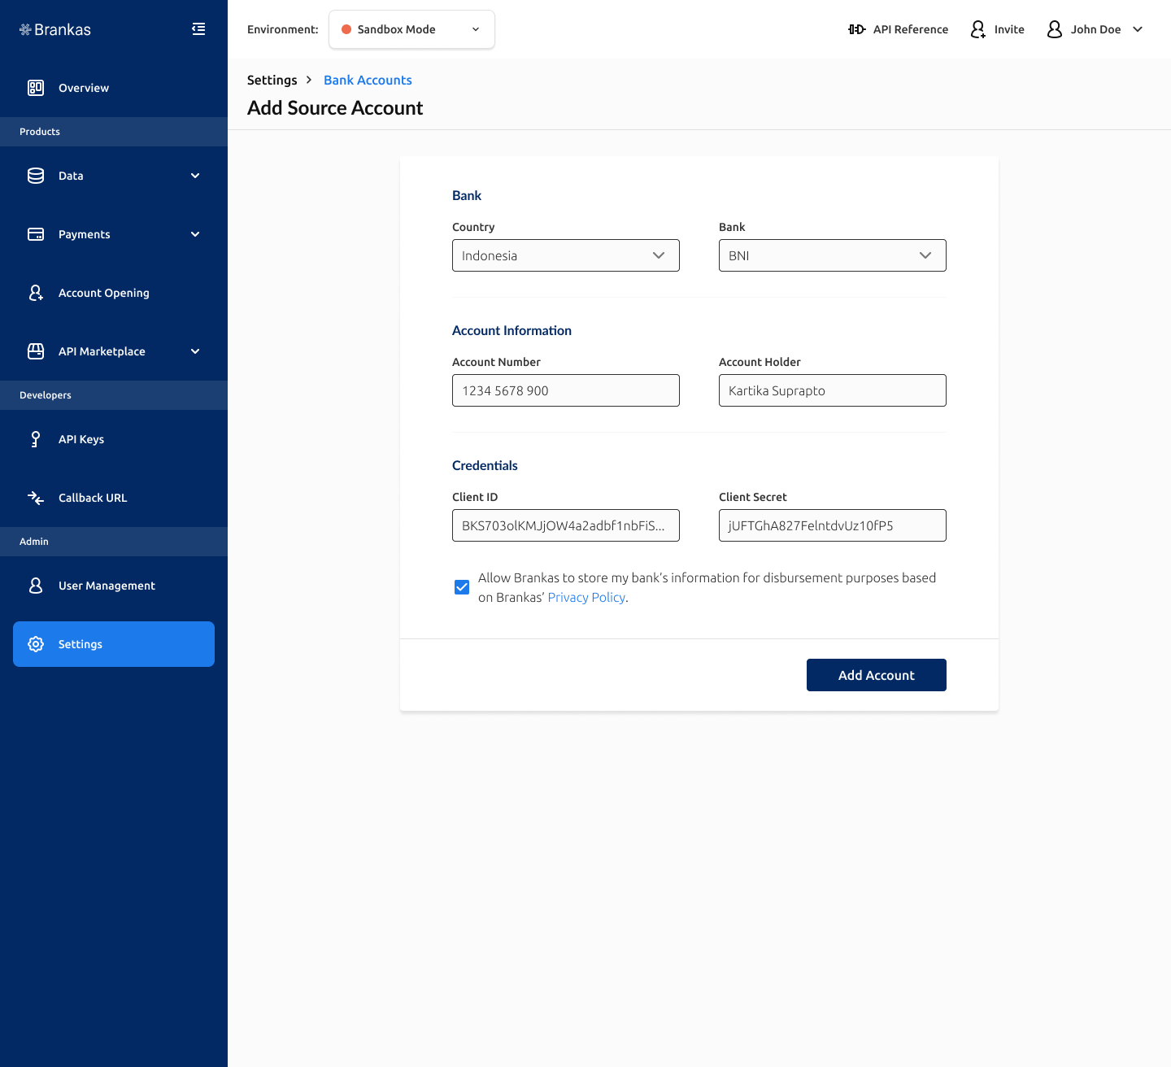Open the Country dropdown showing Indonesia
Screen dimensions: 1171x1067
click(x=566, y=255)
